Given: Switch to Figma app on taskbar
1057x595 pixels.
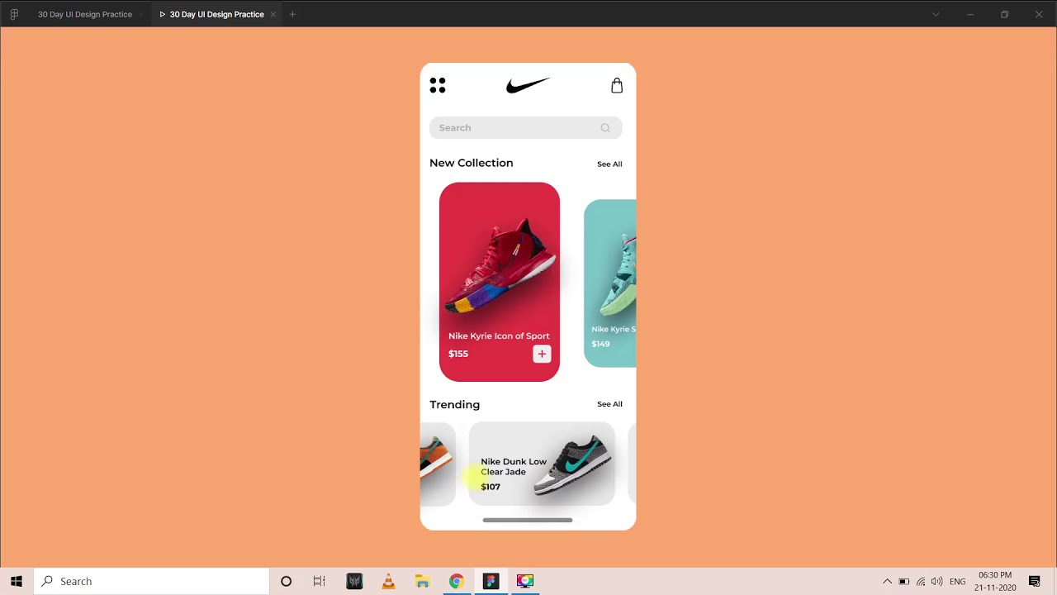Looking at the screenshot, I should point(491,581).
